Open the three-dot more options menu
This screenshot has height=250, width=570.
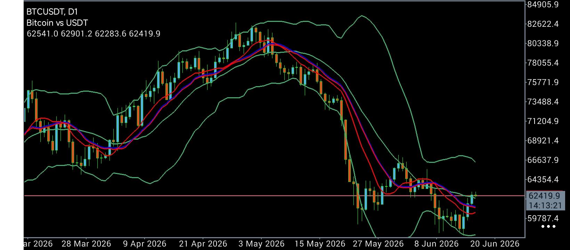[x=548, y=227]
